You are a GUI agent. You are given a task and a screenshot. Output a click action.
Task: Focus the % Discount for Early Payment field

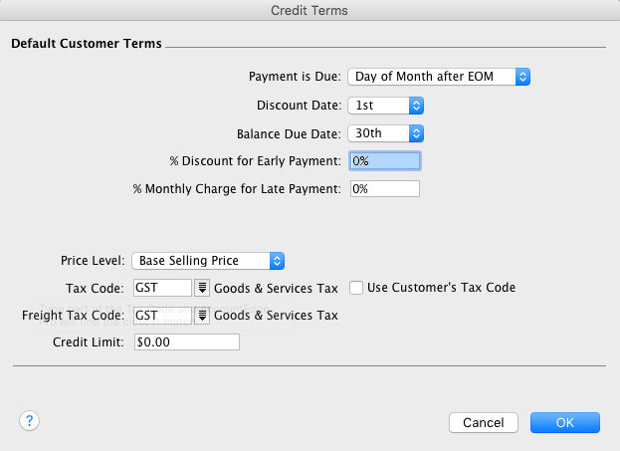point(385,160)
